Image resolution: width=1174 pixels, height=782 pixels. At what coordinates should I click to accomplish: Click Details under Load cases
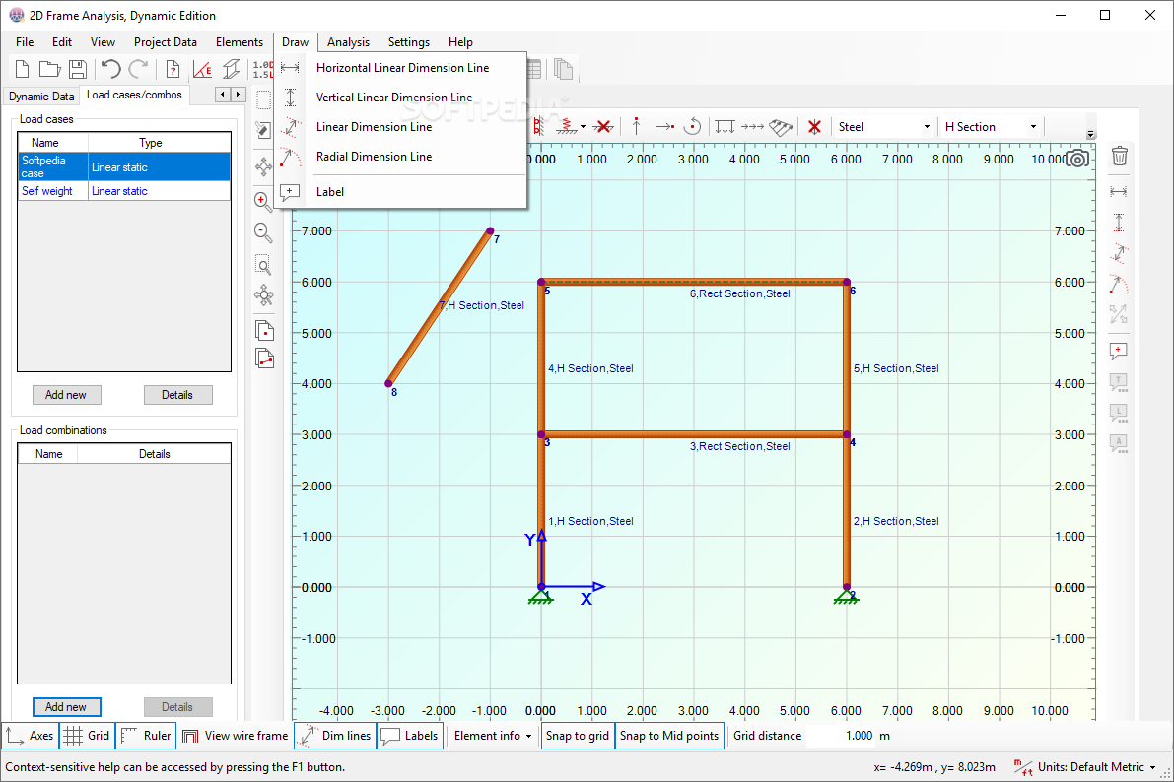tap(177, 394)
